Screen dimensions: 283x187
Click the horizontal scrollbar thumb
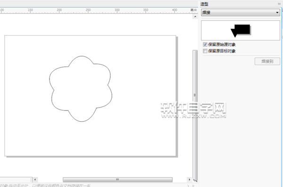click(117, 179)
